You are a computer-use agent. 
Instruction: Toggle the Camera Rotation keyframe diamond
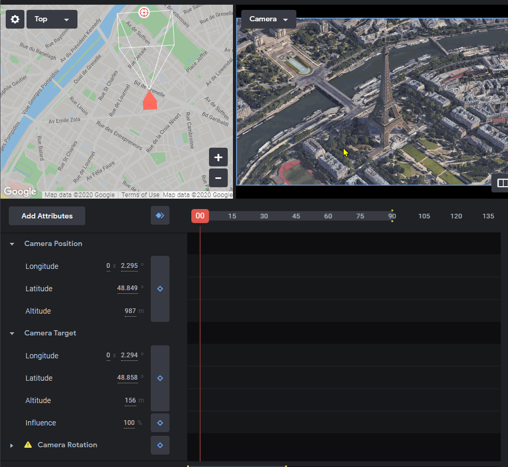160,445
